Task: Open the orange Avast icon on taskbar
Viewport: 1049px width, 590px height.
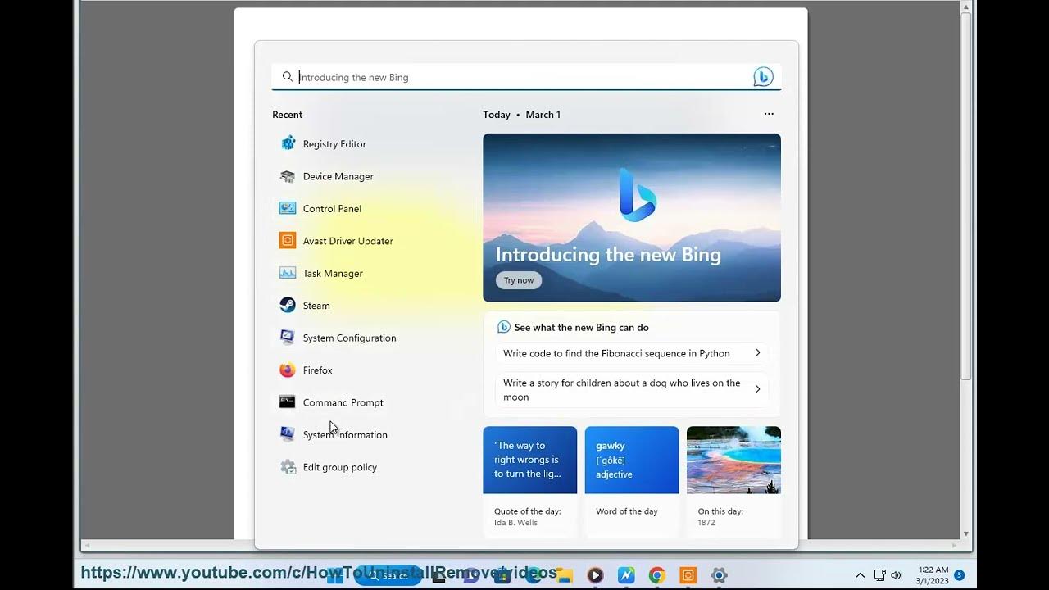Action: [688, 575]
